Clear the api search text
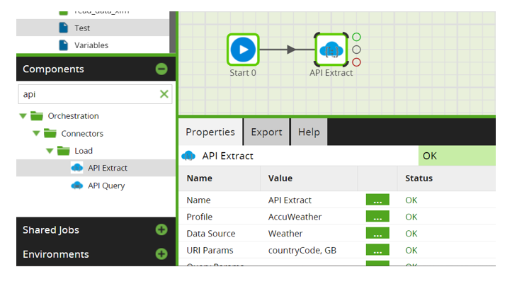Screen dimensions: 517x296 (x=164, y=94)
